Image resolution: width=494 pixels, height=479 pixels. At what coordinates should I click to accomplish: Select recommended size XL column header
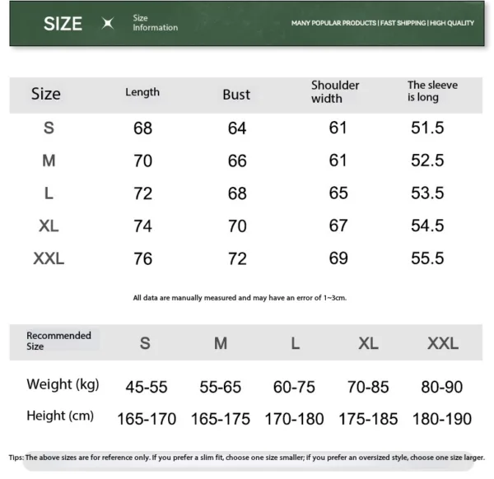click(368, 343)
